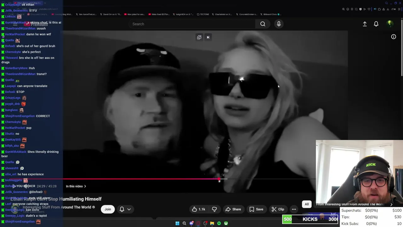Click the YouTube search magnifier button
The width and height of the screenshot is (403, 227).
point(263,24)
